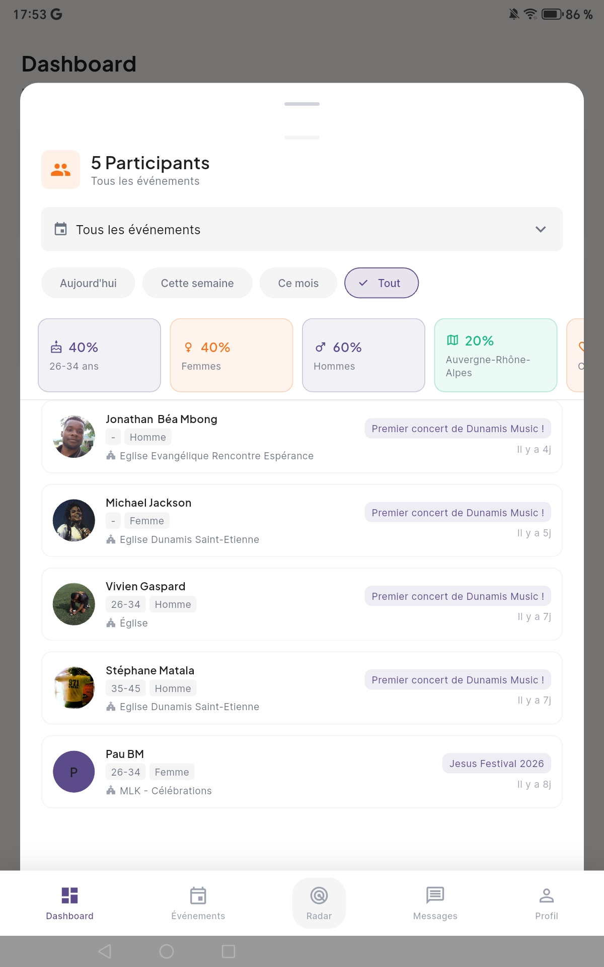Click the dropdown chevron arrow
Image resolution: width=604 pixels, height=967 pixels.
pyautogui.click(x=541, y=229)
